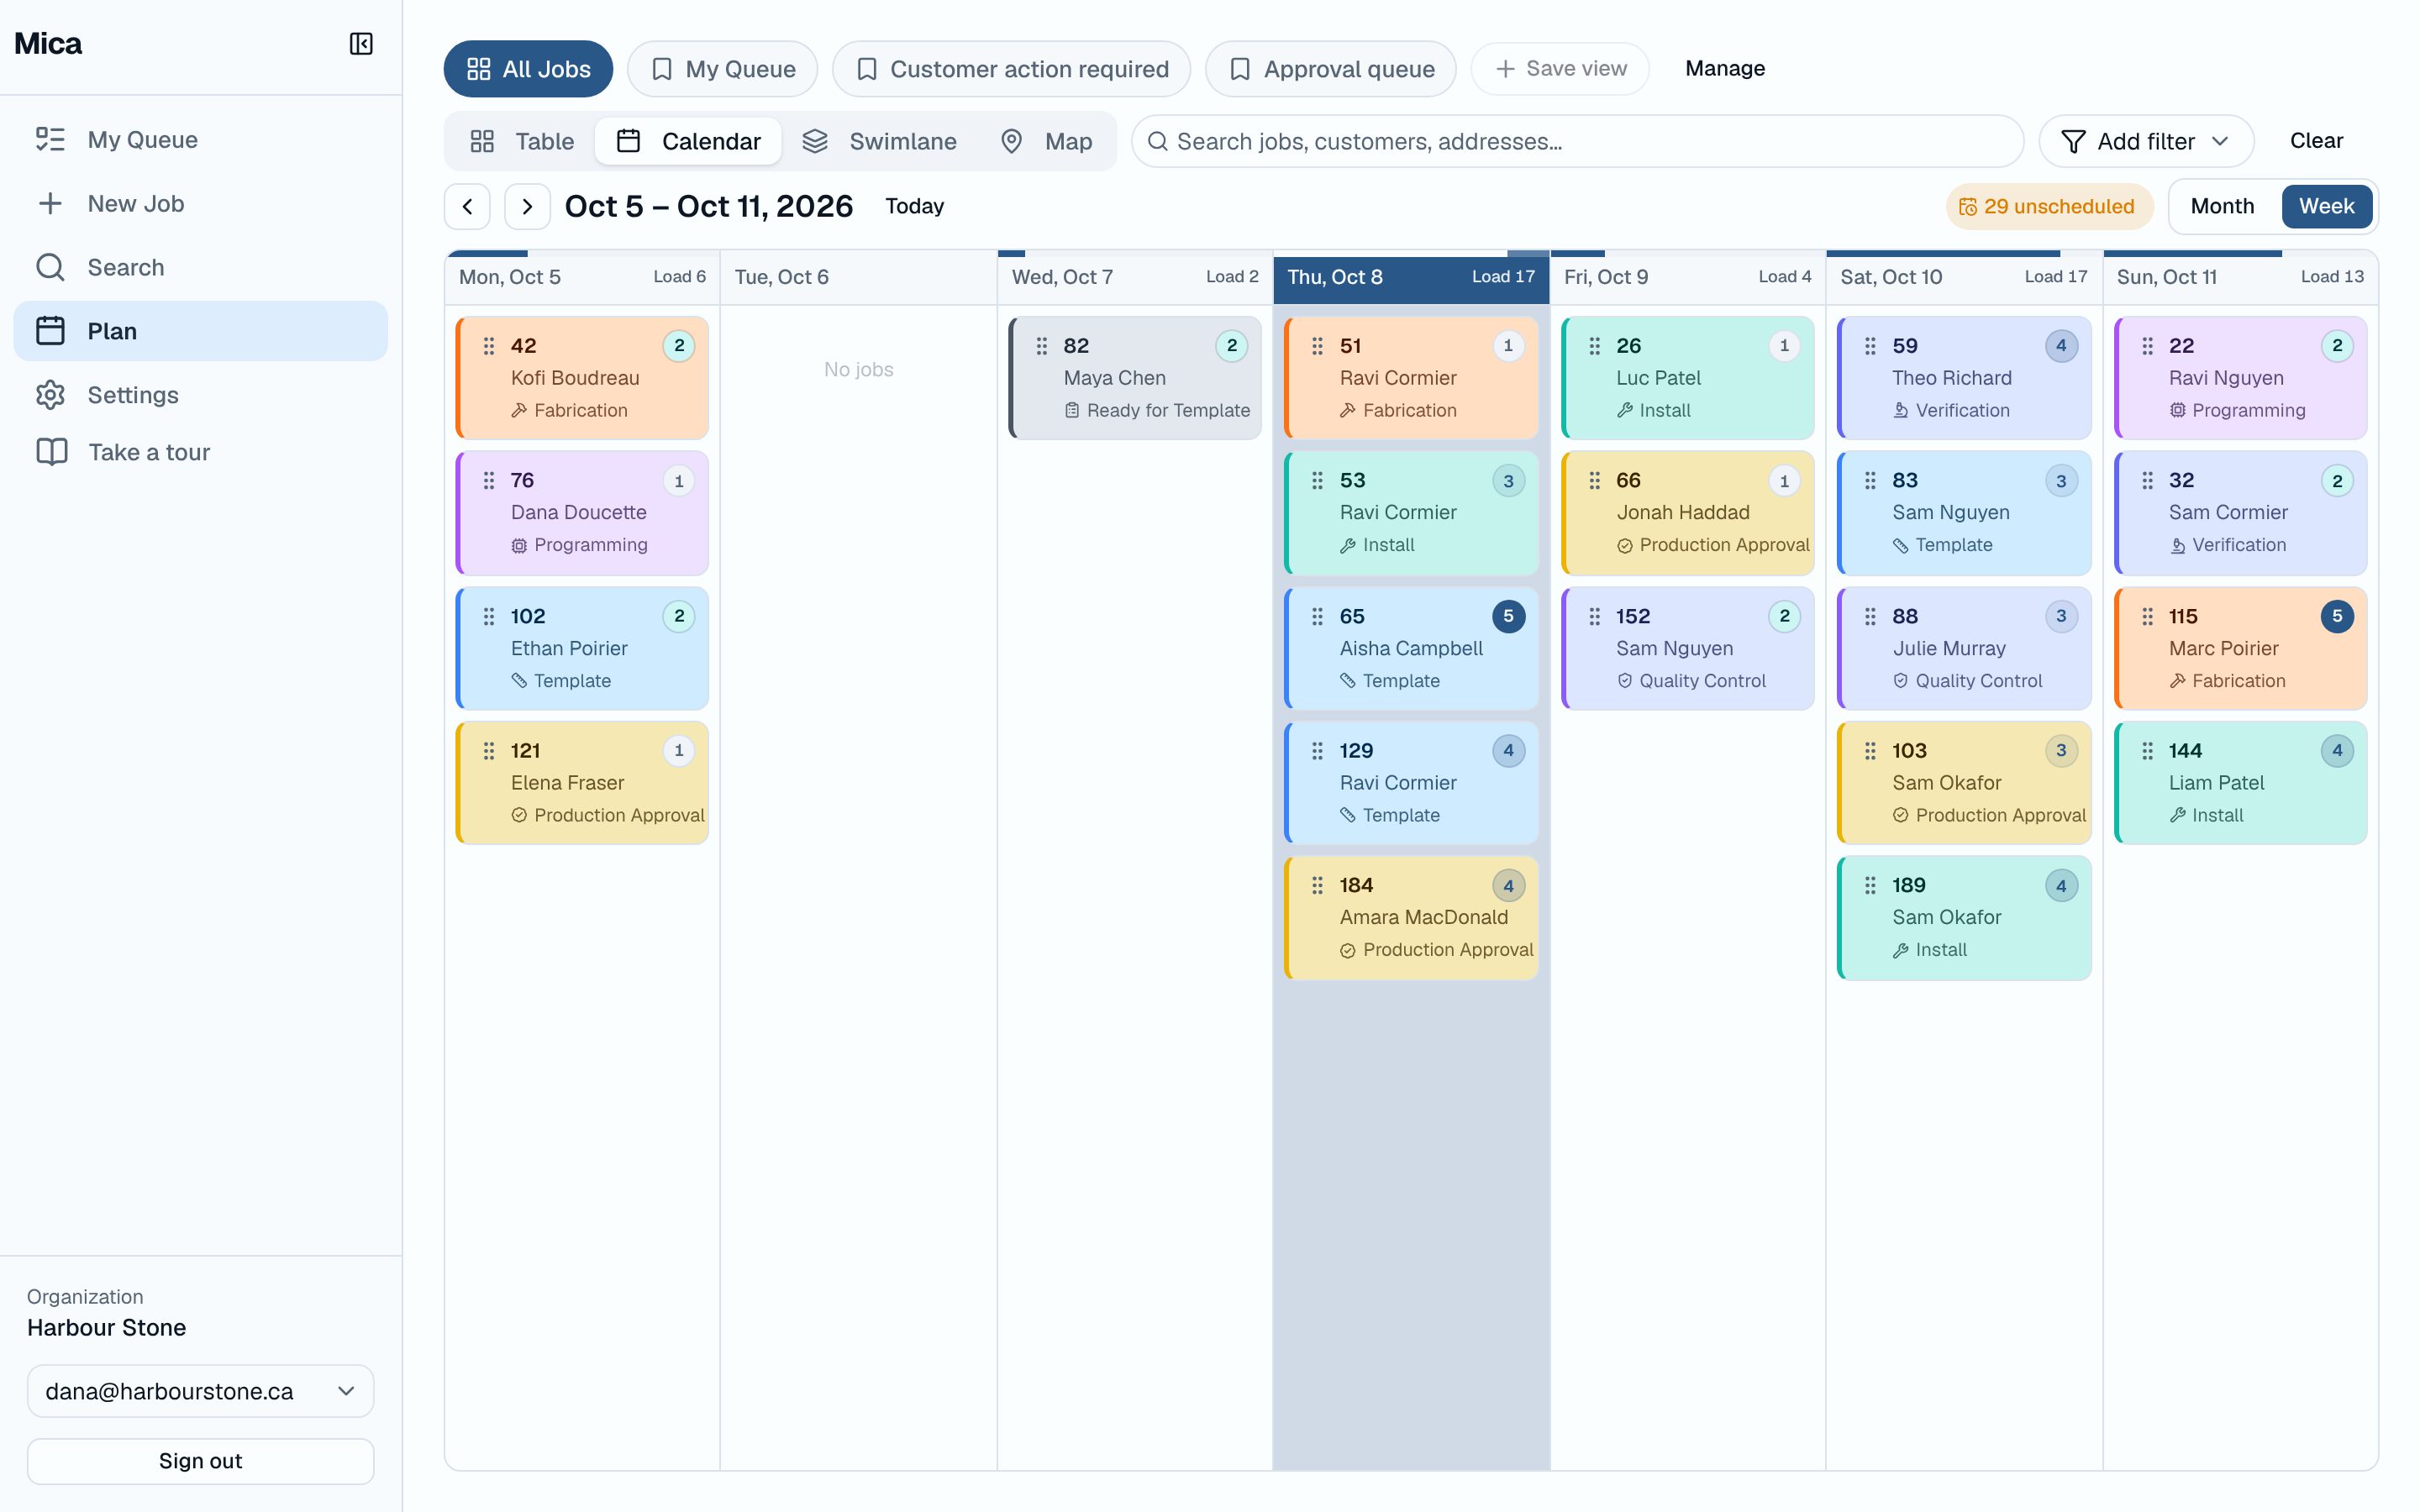Click the Thu, Oct 8 day header

[x=1411, y=277]
